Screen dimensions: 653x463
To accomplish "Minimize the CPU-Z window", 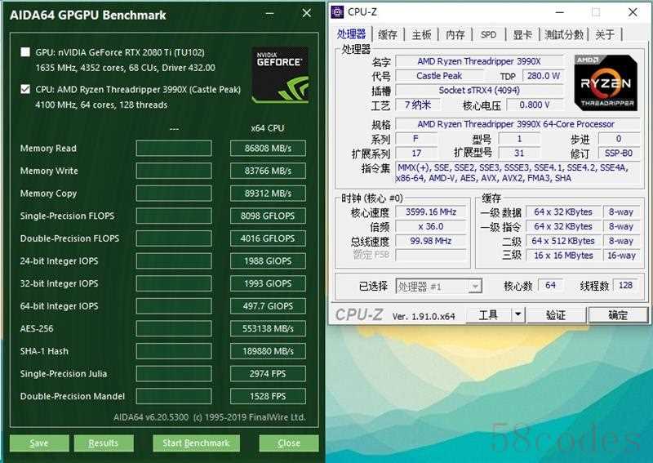I will pos(560,12).
